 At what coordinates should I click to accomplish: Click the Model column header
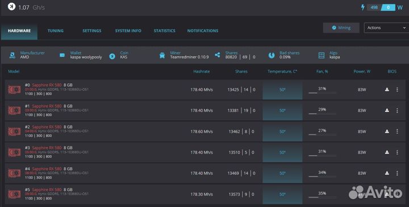point(14,71)
